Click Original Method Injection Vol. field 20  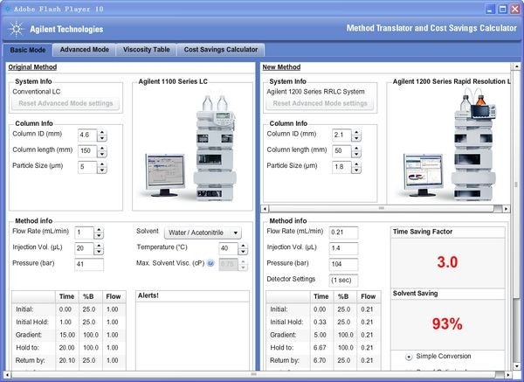point(84,249)
